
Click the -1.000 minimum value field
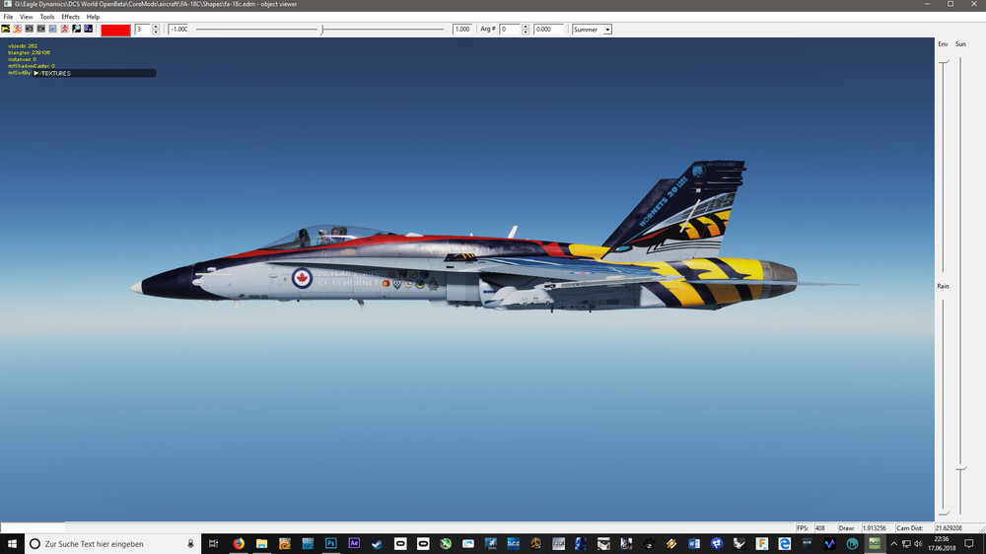178,30
